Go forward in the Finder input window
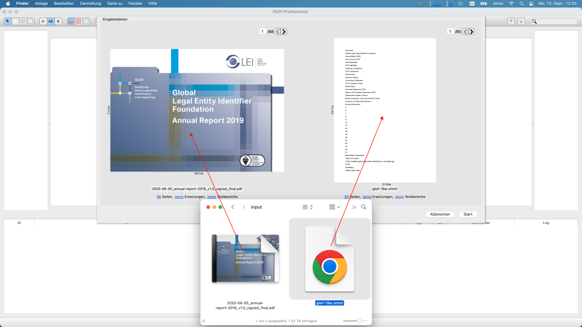This screenshot has height=327, width=582. tap(243, 207)
